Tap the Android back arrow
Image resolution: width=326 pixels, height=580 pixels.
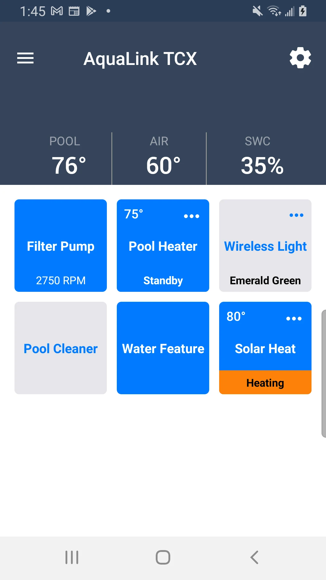click(x=254, y=557)
